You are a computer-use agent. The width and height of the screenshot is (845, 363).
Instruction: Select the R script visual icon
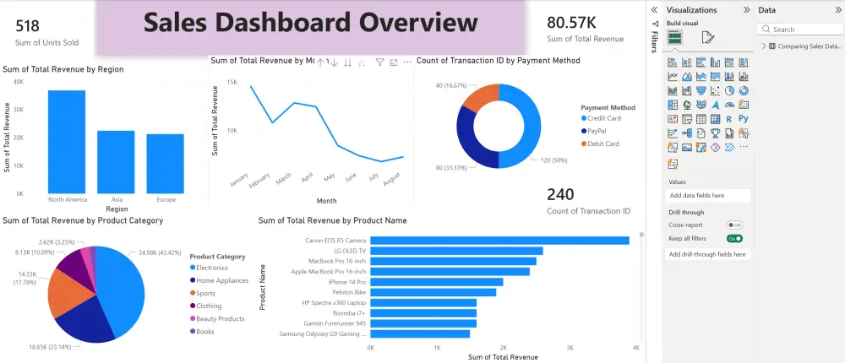(x=730, y=118)
